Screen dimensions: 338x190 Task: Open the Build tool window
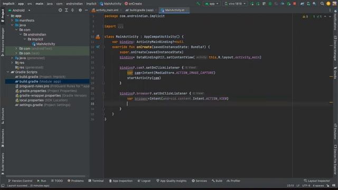click(217, 180)
